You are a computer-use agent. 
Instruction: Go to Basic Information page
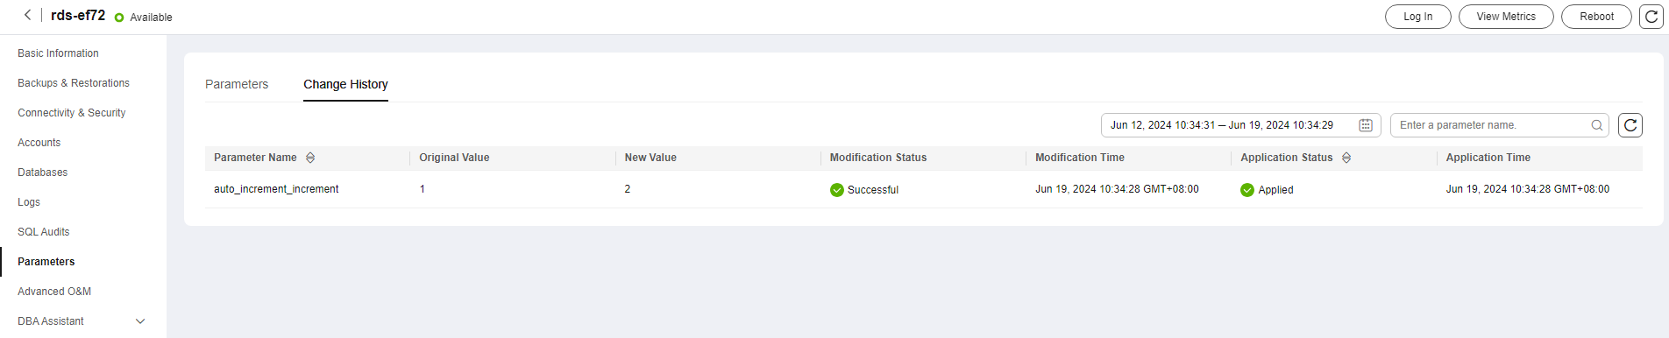[x=58, y=53]
